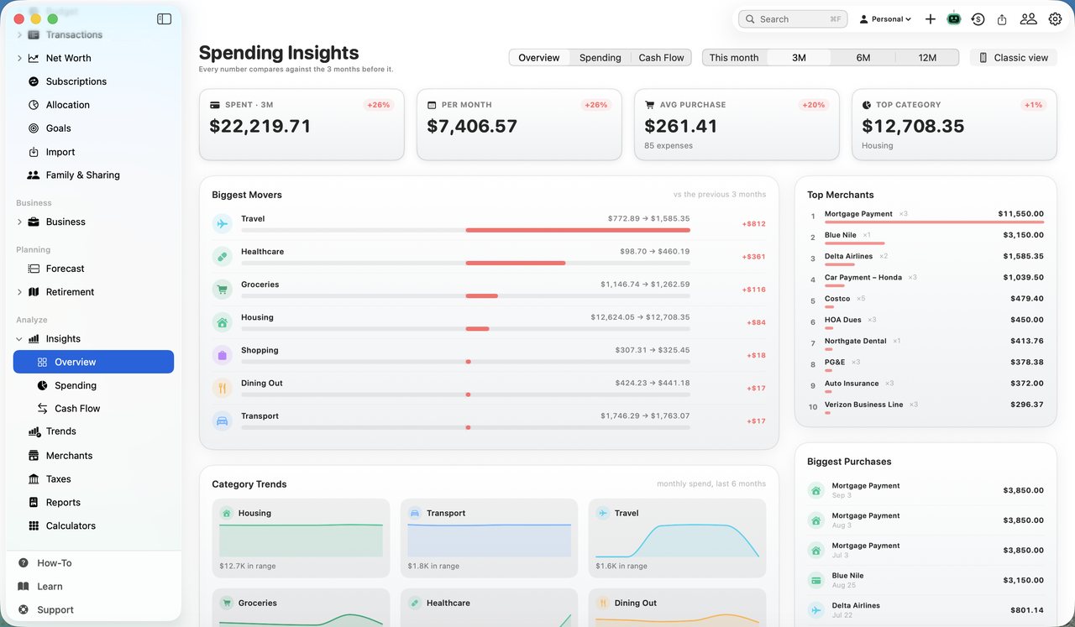Image resolution: width=1075 pixels, height=627 pixels.
Task: Click the share icon in toolbar
Action: pyautogui.click(x=1002, y=18)
